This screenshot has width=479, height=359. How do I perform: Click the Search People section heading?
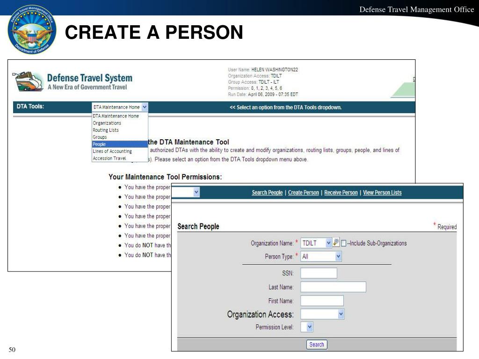coord(198,226)
